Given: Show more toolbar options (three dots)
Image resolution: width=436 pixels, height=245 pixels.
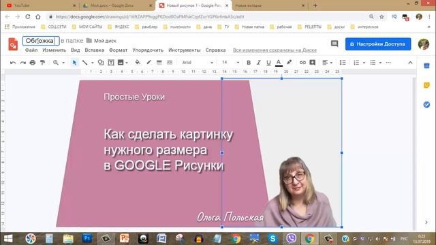Looking at the screenshot, I should coord(388,63).
